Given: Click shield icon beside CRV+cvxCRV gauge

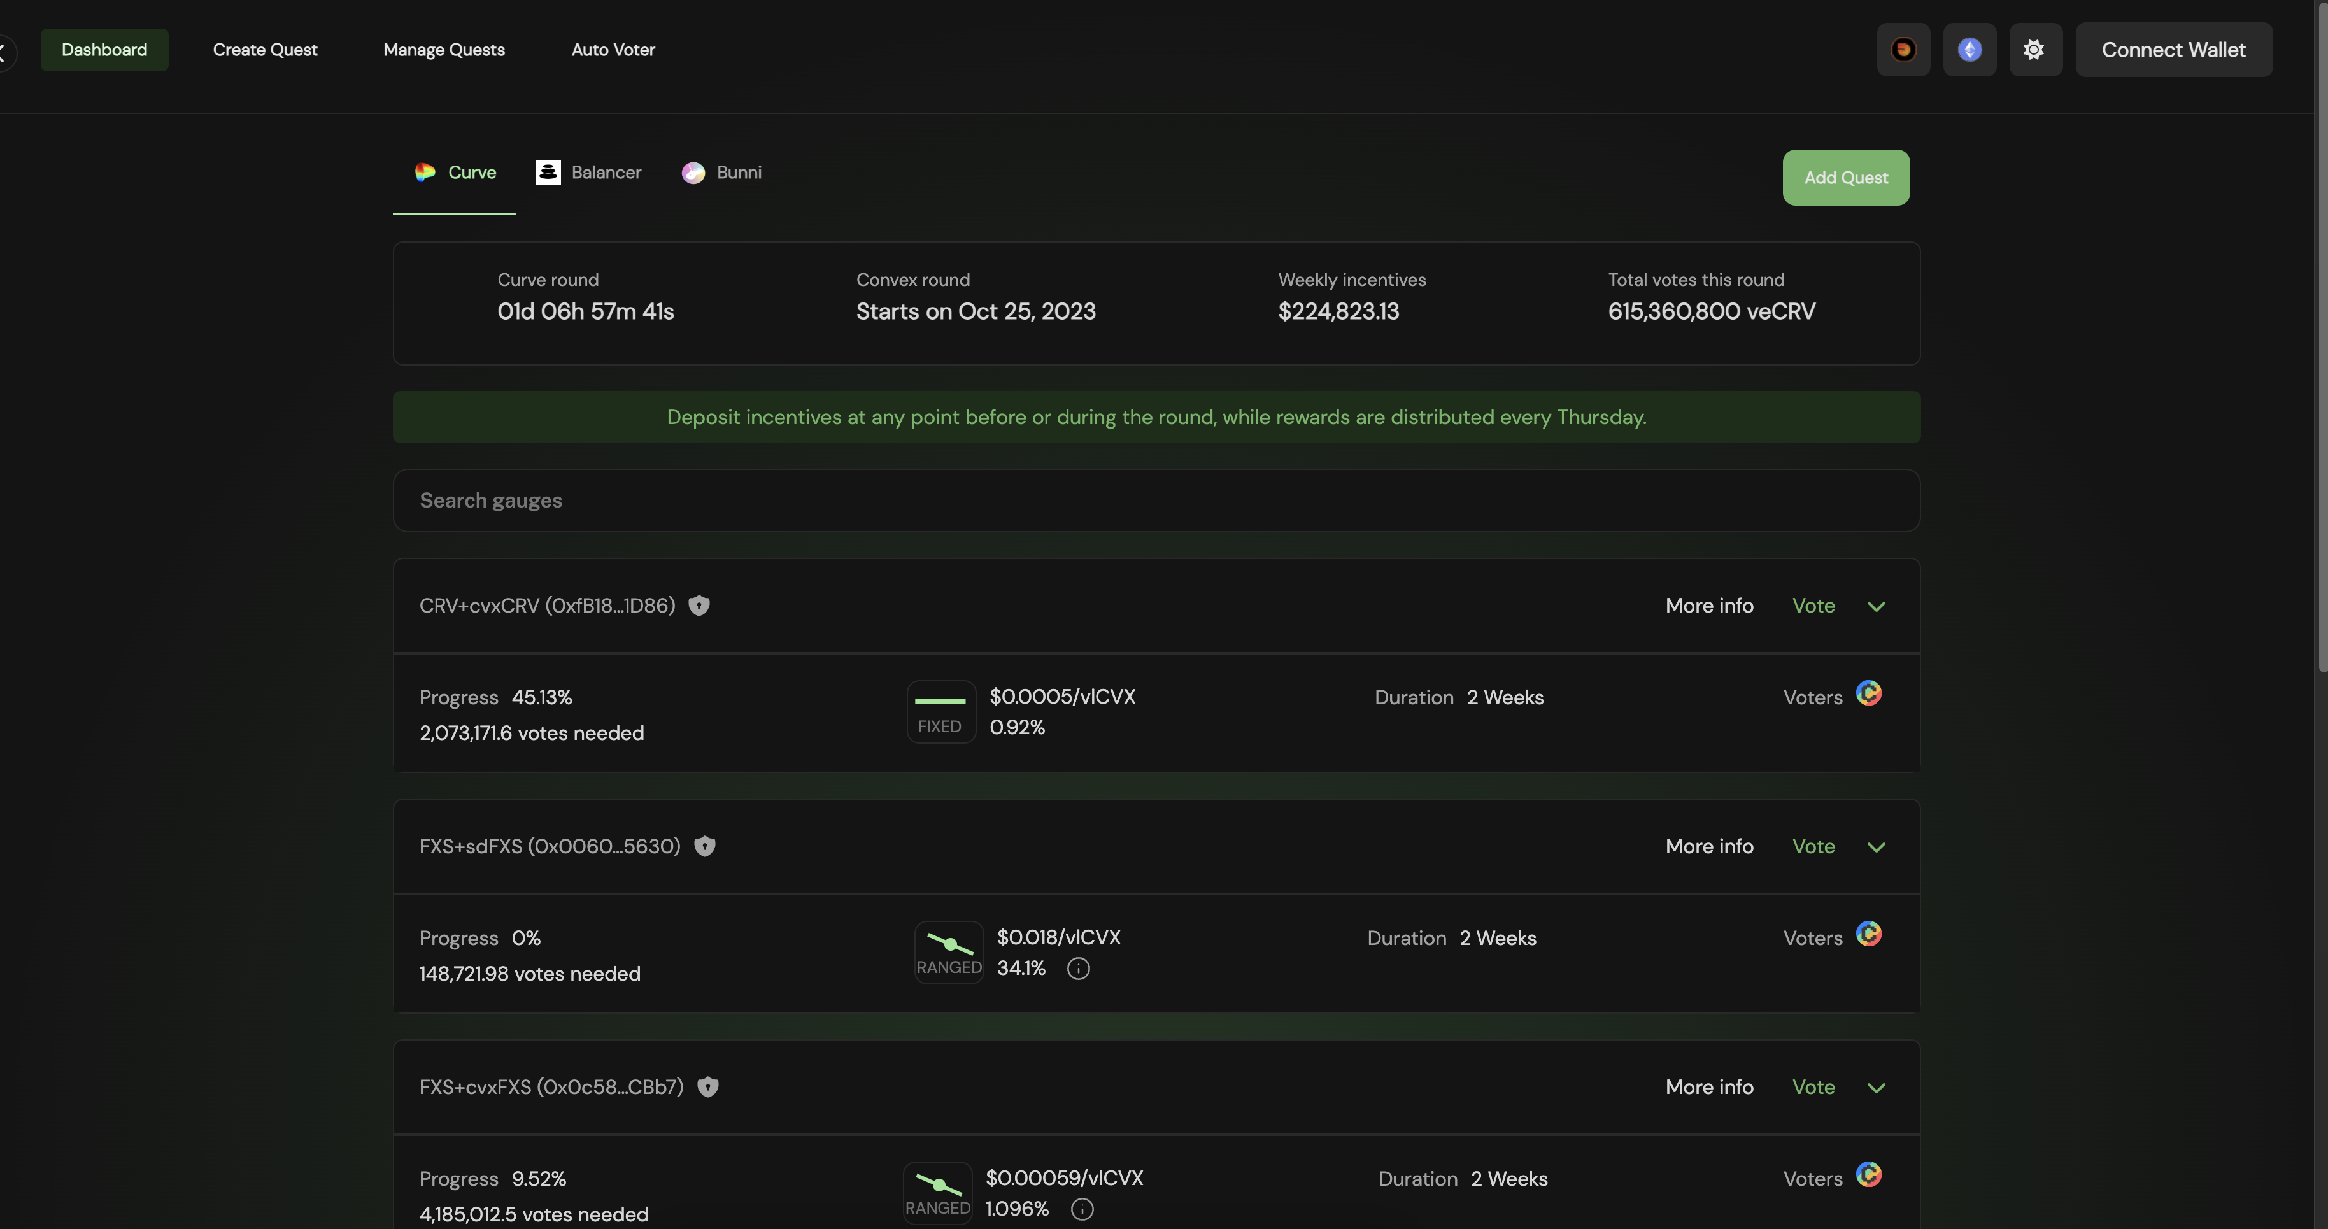Looking at the screenshot, I should 699,606.
